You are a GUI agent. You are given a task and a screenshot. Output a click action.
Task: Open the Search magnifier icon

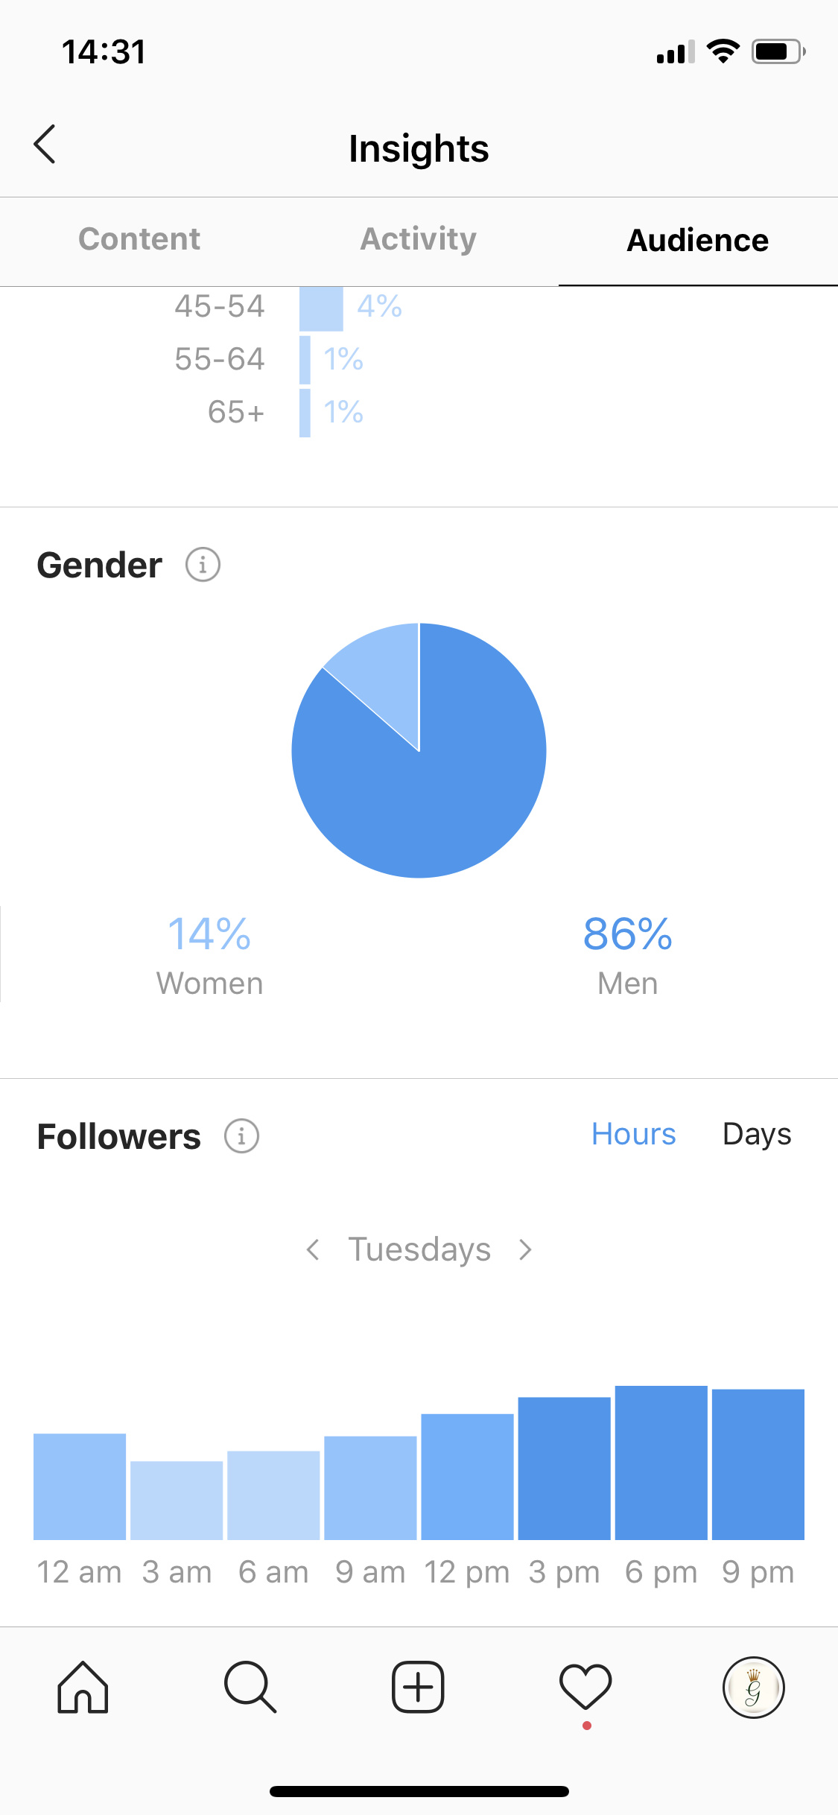click(x=250, y=1688)
